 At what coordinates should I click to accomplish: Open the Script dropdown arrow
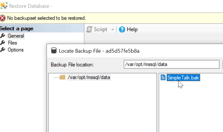(113, 30)
